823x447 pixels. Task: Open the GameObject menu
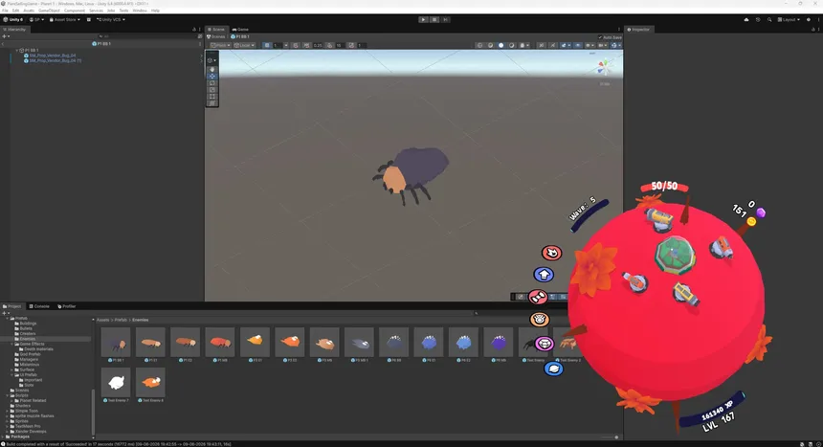pos(49,11)
